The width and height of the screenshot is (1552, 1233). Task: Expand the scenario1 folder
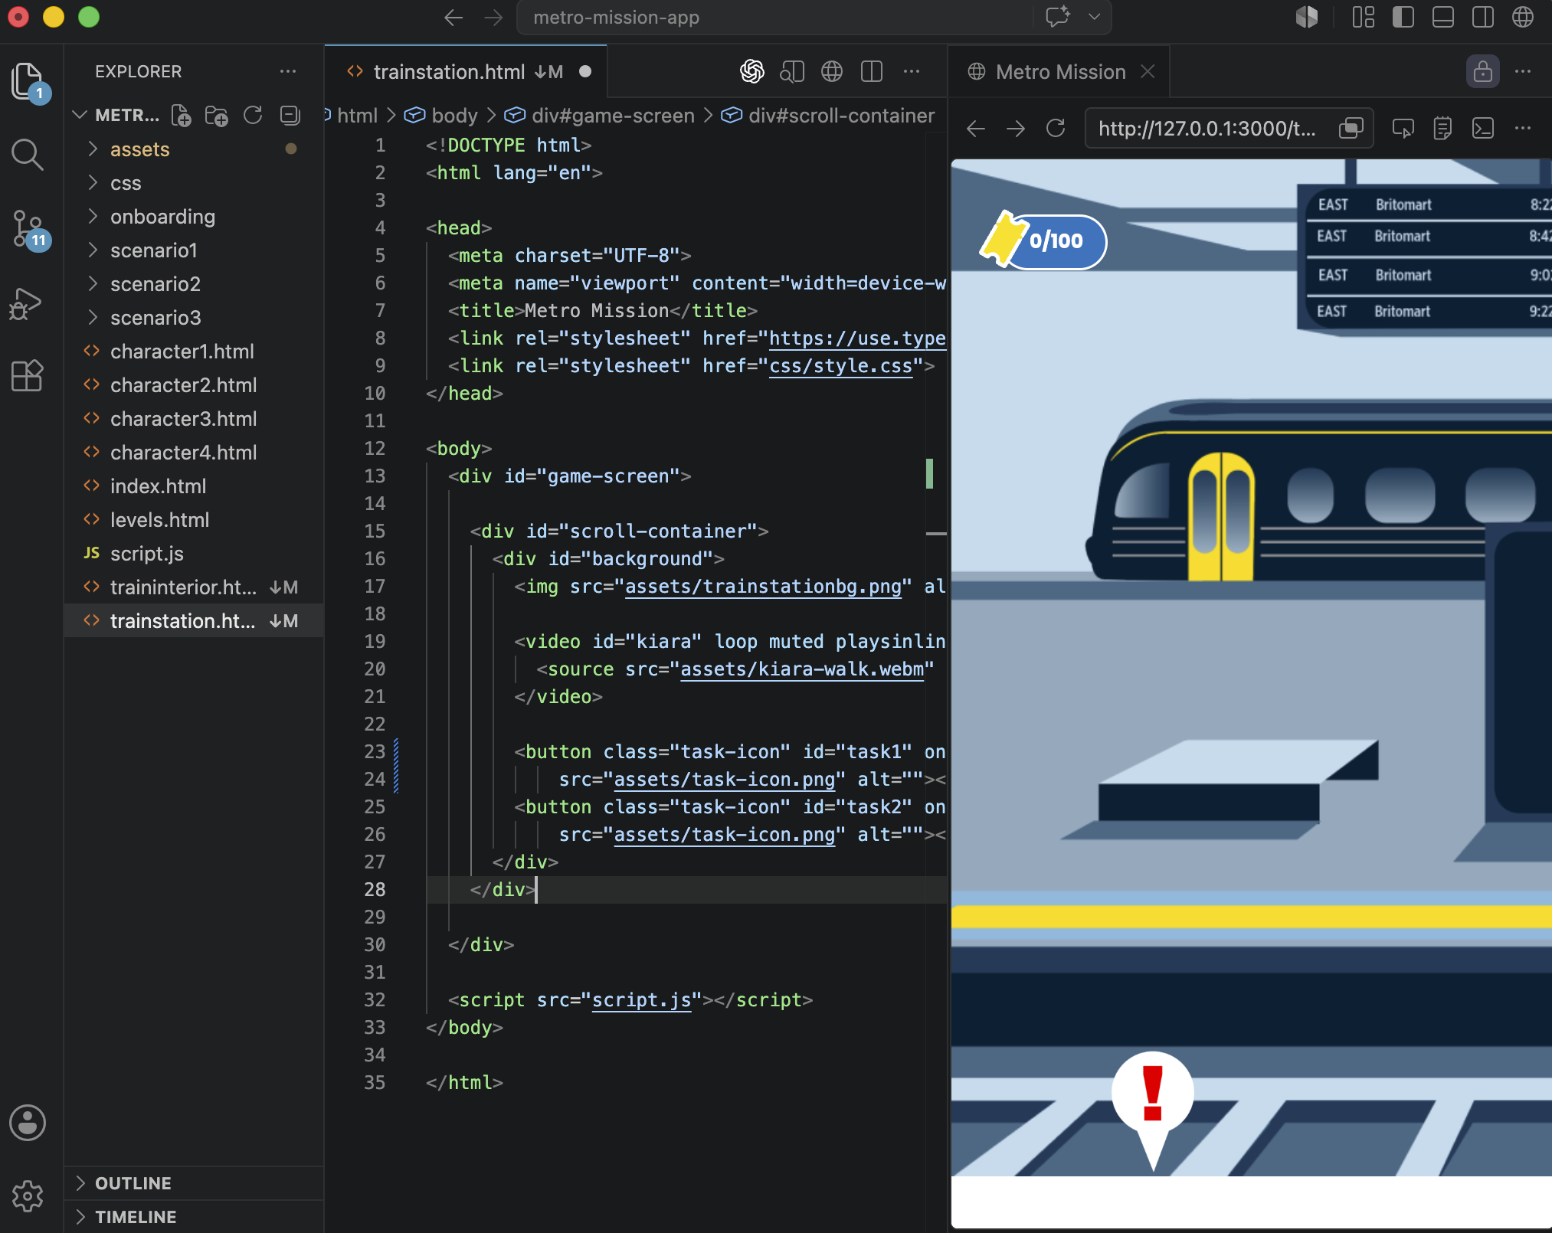(193, 250)
